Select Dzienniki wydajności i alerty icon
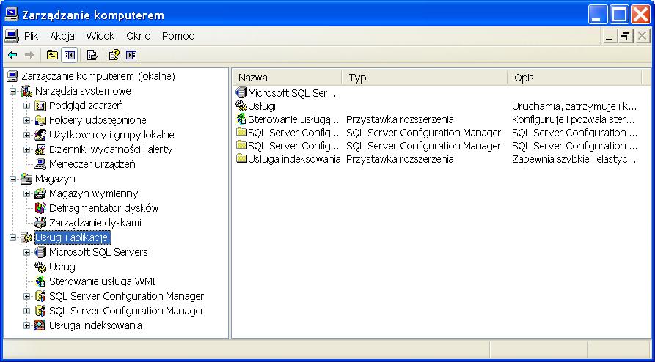The height and width of the screenshot is (362, 655). 40,149
